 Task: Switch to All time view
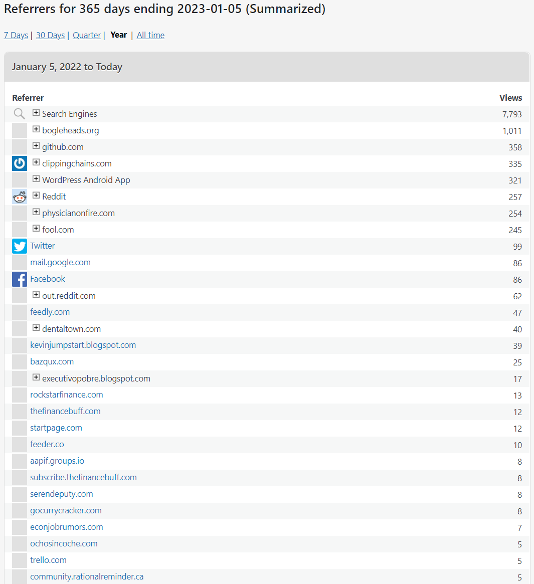coord(150,35)
